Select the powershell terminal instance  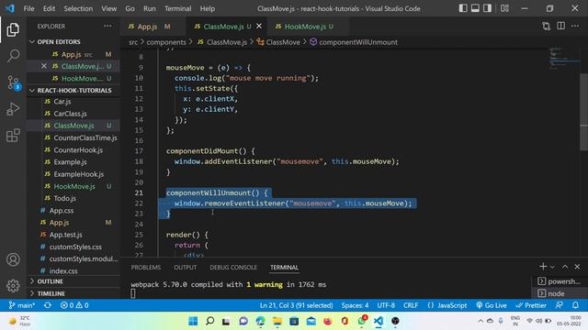(560, 281)
